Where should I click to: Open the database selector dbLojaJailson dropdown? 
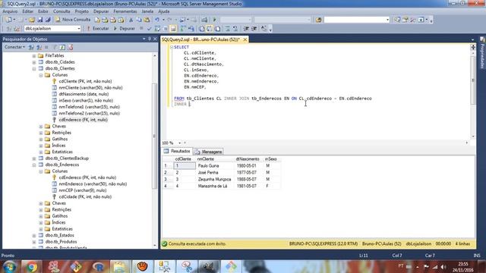tap(79, 29)
